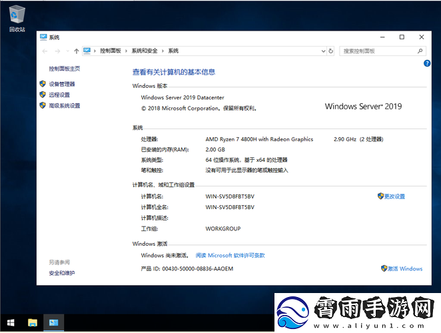Open 安全和维护 link under 另请参阅
The image size is (441, 333).
tap(62, 273)
